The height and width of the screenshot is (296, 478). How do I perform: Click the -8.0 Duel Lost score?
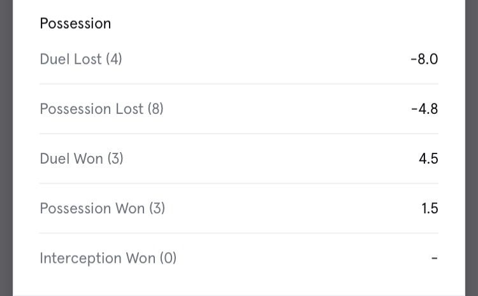(x=424, y=59)
